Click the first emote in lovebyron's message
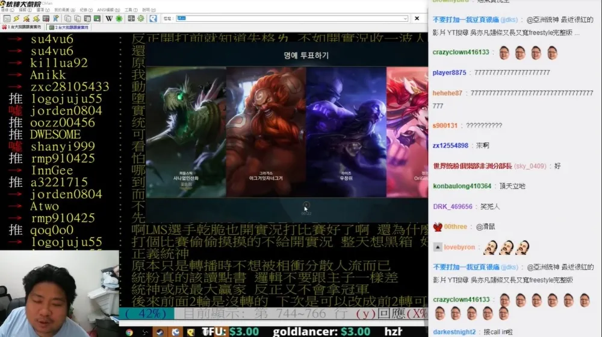This screenshot has height=337, width=602. click(x=490, y=248)
